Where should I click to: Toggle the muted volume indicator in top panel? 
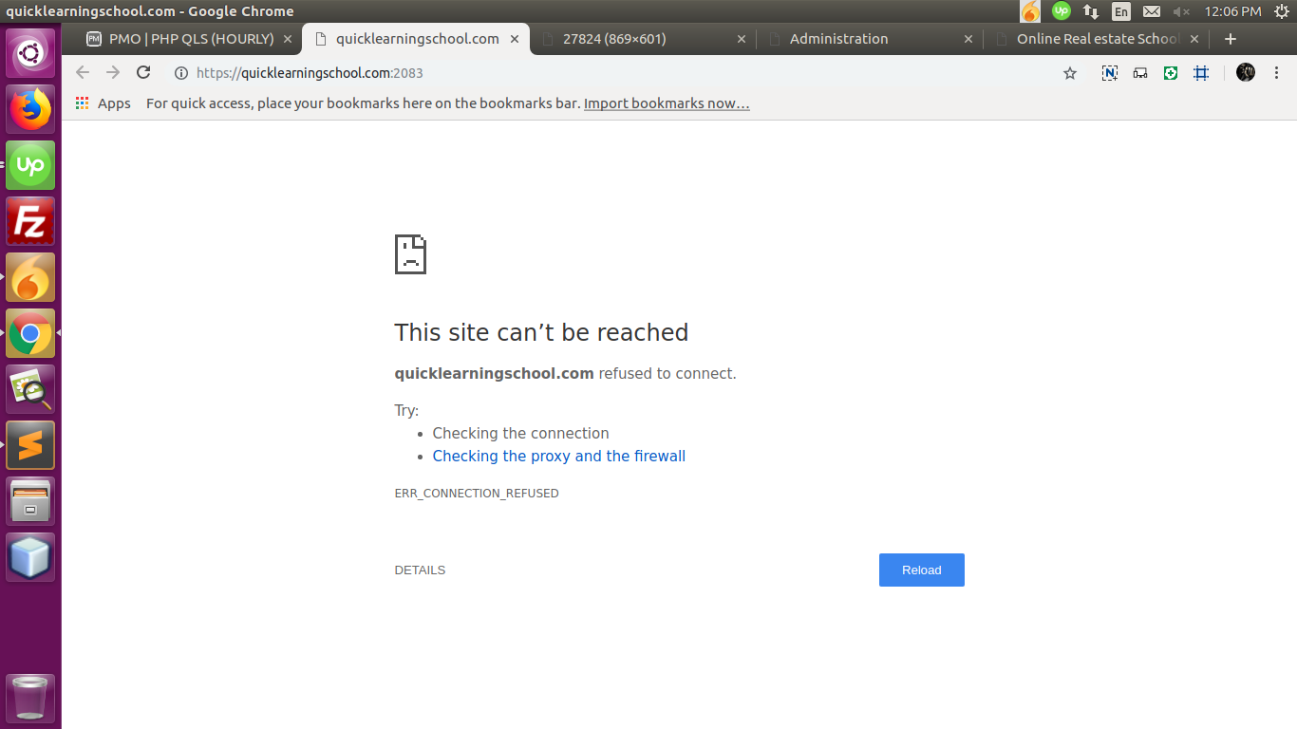pos(1181,11)
